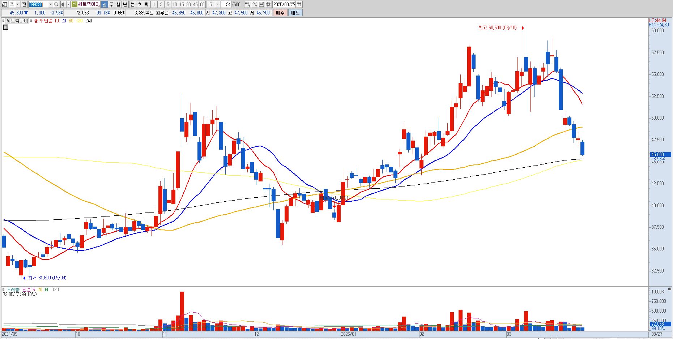
Task: Expand the dropdown arrow next to speaker icon
Action: coord(68,4)
